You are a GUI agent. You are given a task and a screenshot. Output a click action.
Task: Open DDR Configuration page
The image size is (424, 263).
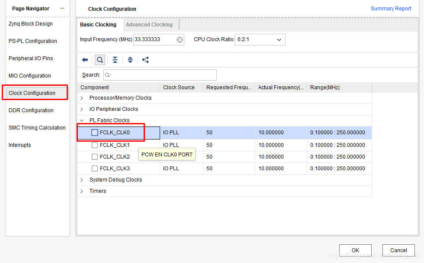pyautogui.click(x=31, y=110)
